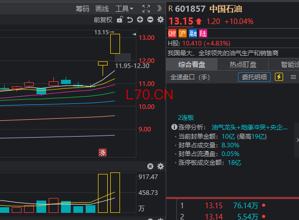Open the 工具 dropdown menu
Viewport: 299px width, 220px height.
click(x=124, y=9)
